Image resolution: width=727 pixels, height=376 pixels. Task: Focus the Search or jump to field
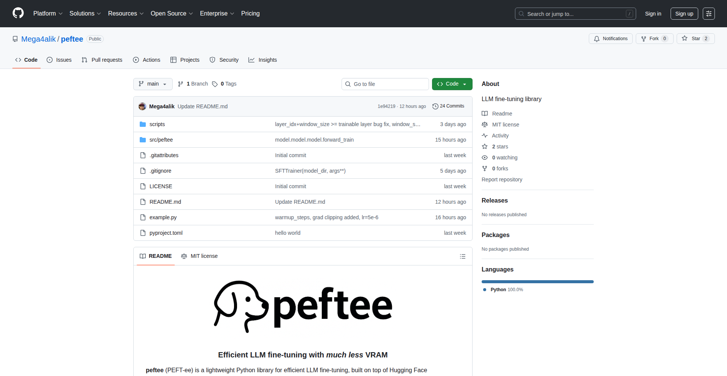(x=575, y=14)
